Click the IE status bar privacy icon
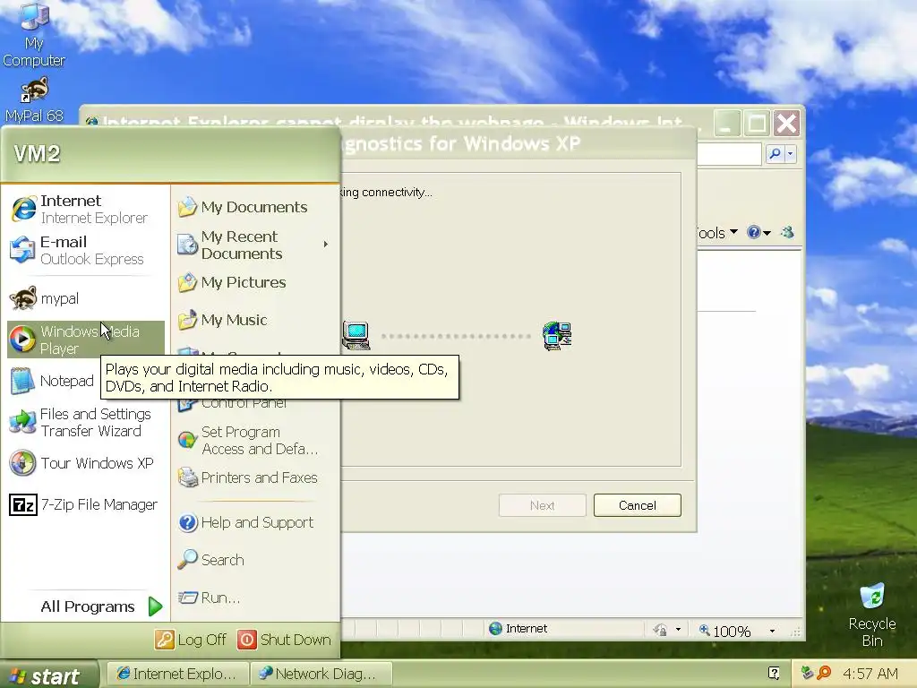917x688 pixels. pos(660,630)
